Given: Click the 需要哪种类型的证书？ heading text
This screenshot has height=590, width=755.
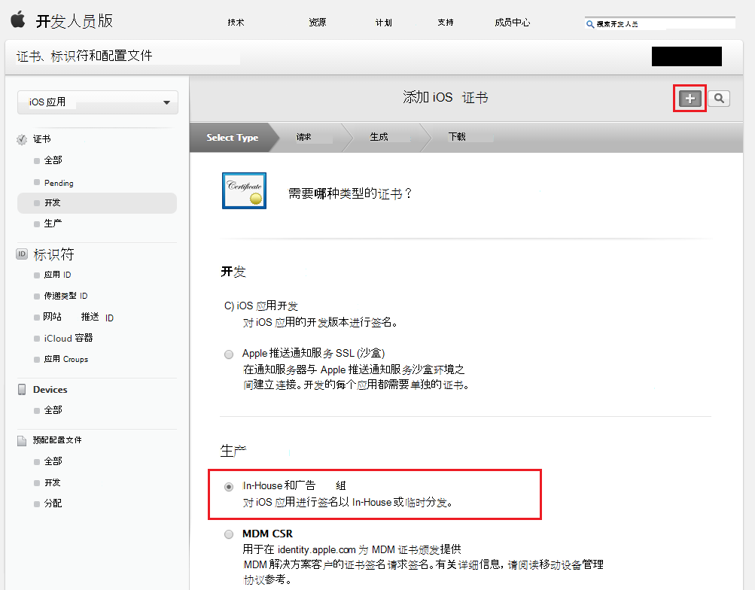Looking at the screenshot, I should (x=350, y=193).
